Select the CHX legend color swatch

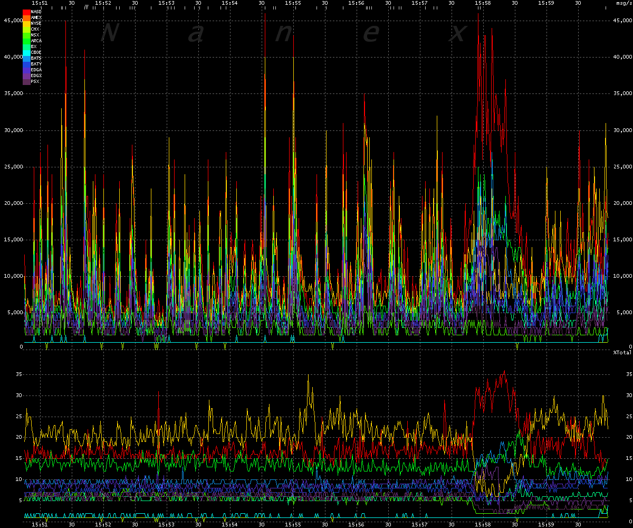pyautogui.click(x=26, y=29)
